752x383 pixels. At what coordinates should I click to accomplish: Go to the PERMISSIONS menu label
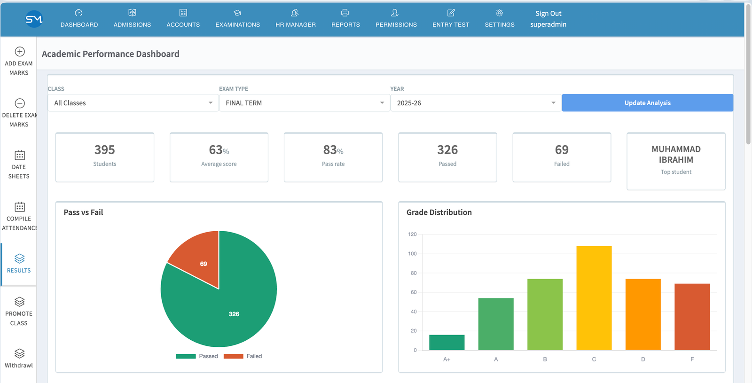point(396,25)
